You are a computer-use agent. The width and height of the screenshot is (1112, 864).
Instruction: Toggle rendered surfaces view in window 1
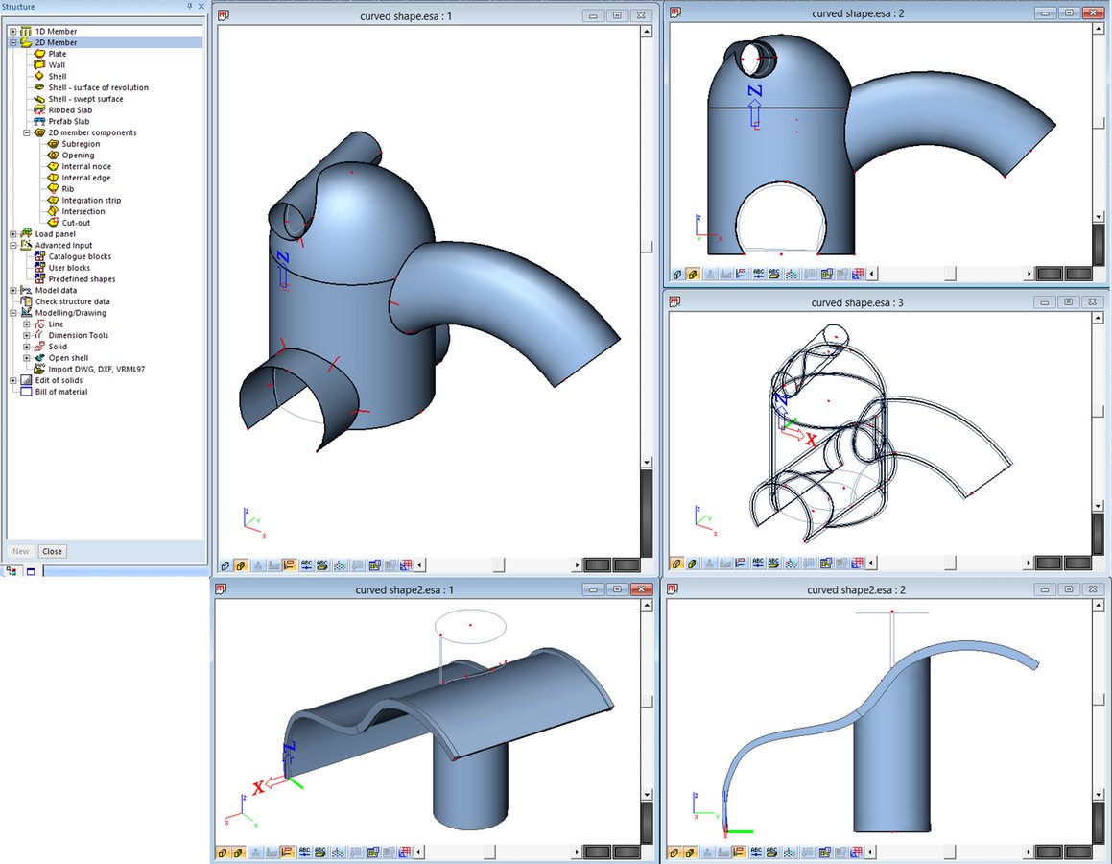[x=240, y=565]
